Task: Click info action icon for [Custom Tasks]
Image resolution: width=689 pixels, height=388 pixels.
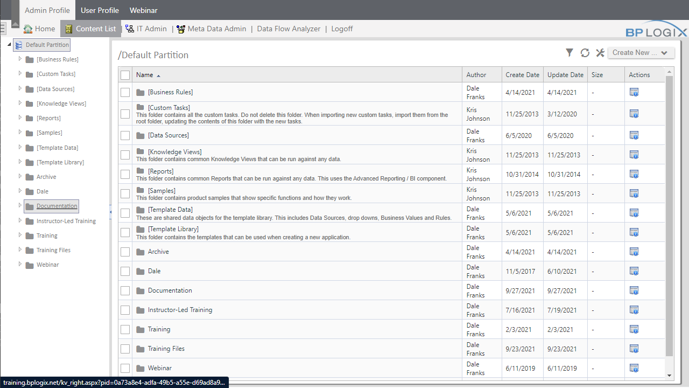Action: click(x=634, y=114)
